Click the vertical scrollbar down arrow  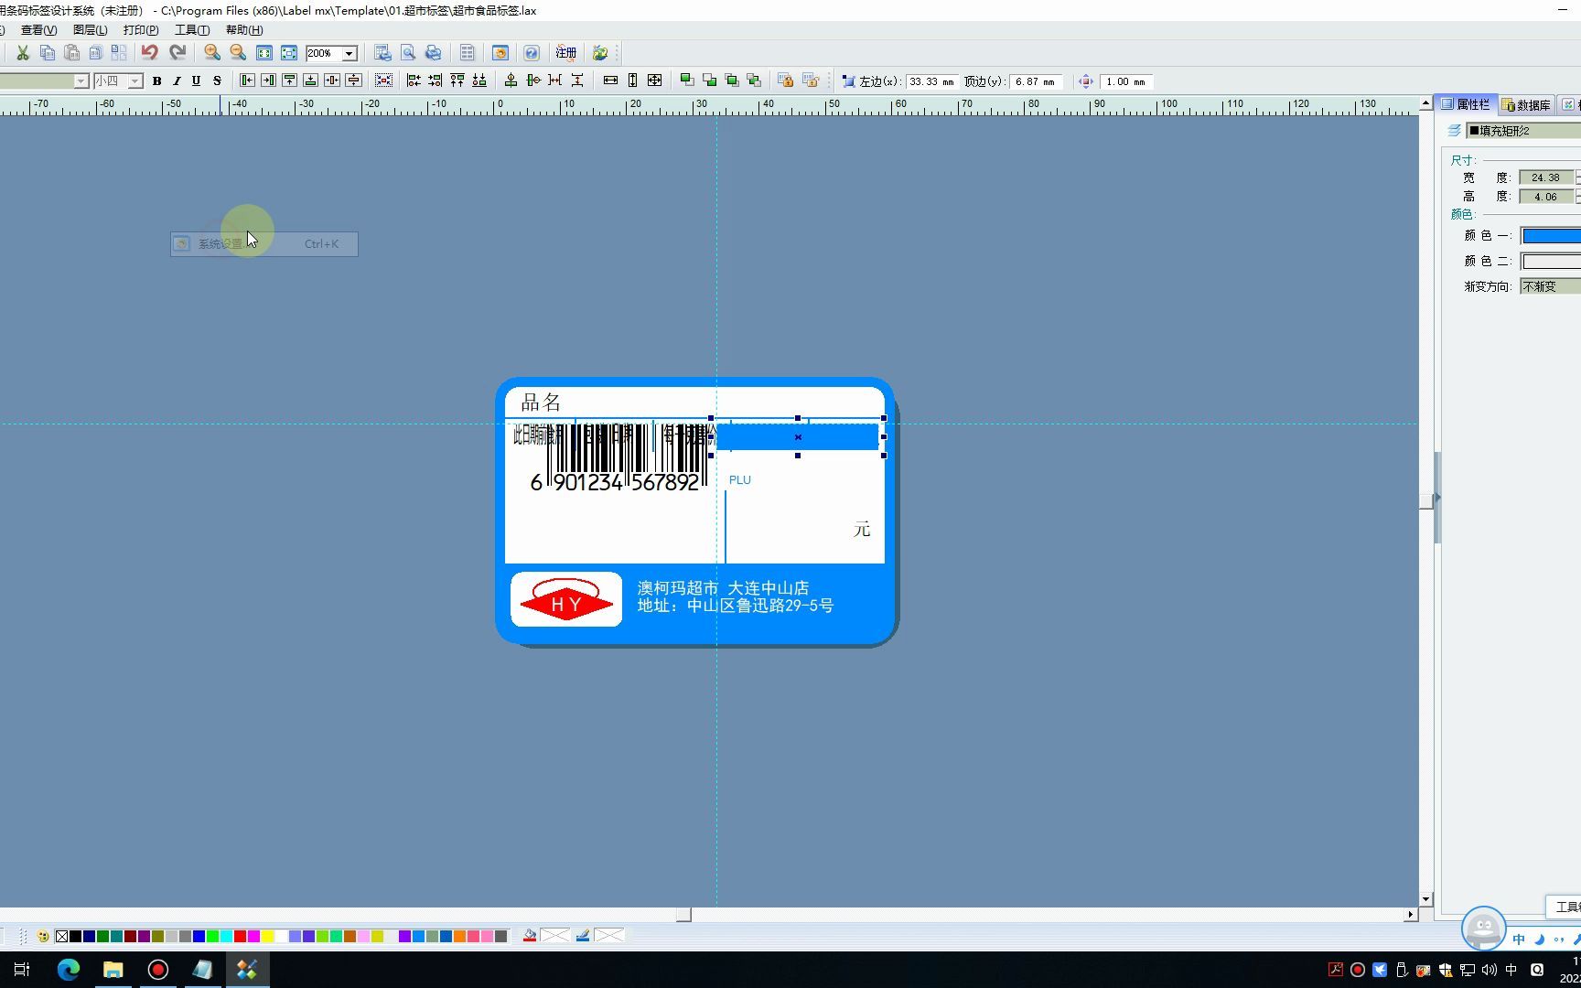[1425, 899]
